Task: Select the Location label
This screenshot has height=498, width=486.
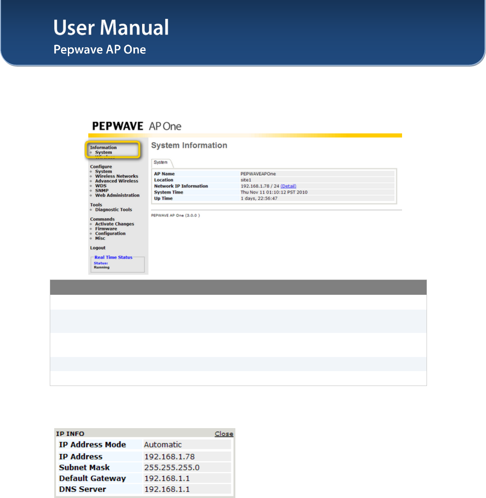Action: [163, 180]
